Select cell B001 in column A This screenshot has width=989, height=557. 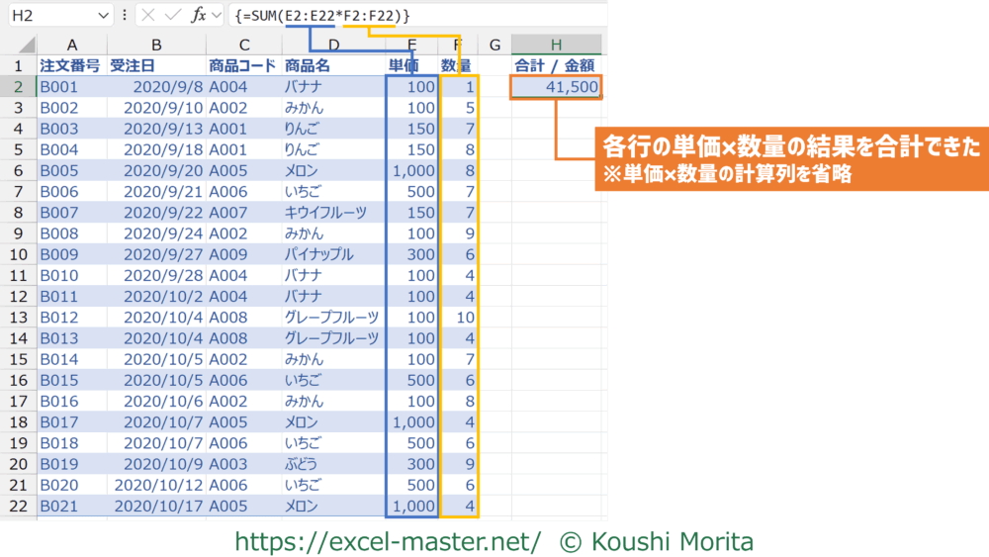click(72, 87)
